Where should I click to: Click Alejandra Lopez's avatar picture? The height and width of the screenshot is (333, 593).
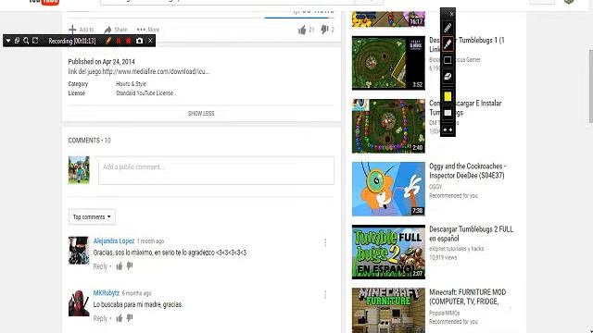coord(79,251)
